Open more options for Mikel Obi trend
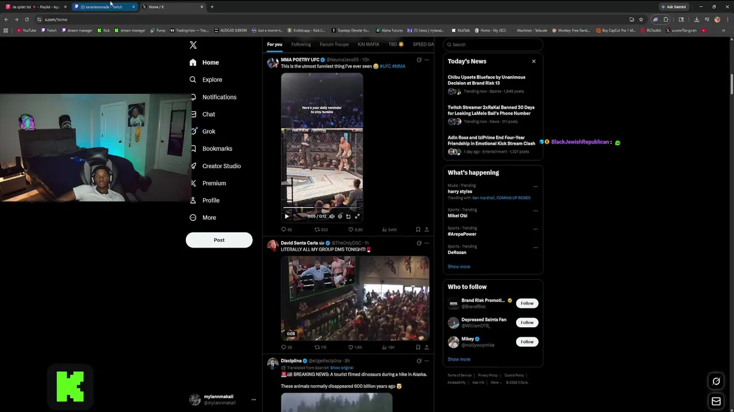This screenshot has height=412, width=734. 536,210
